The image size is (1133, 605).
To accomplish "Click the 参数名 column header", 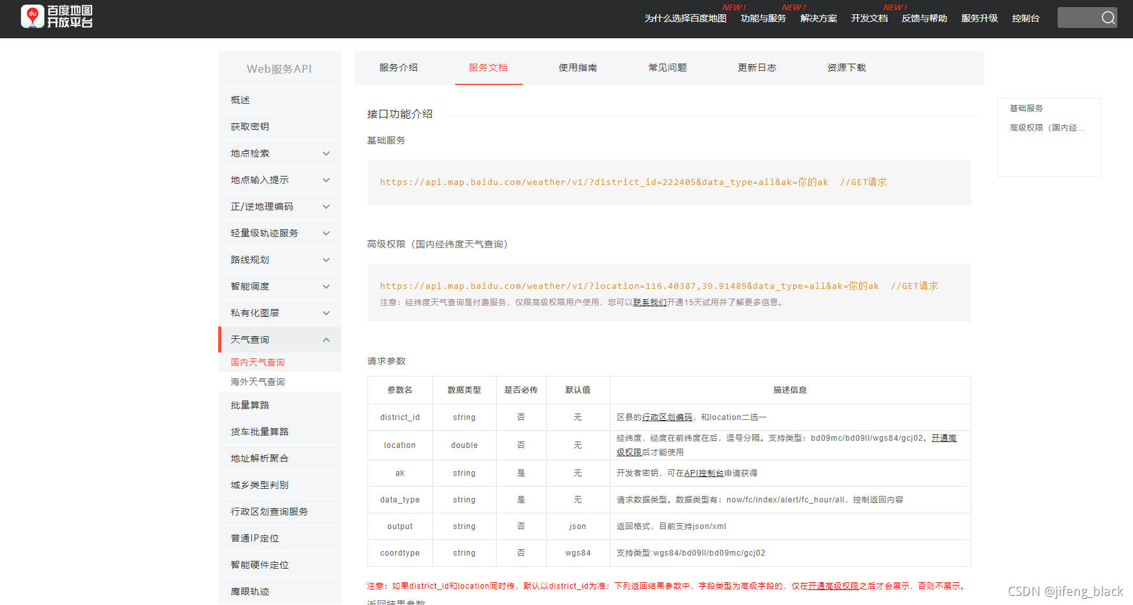I will tap(400, 390).
